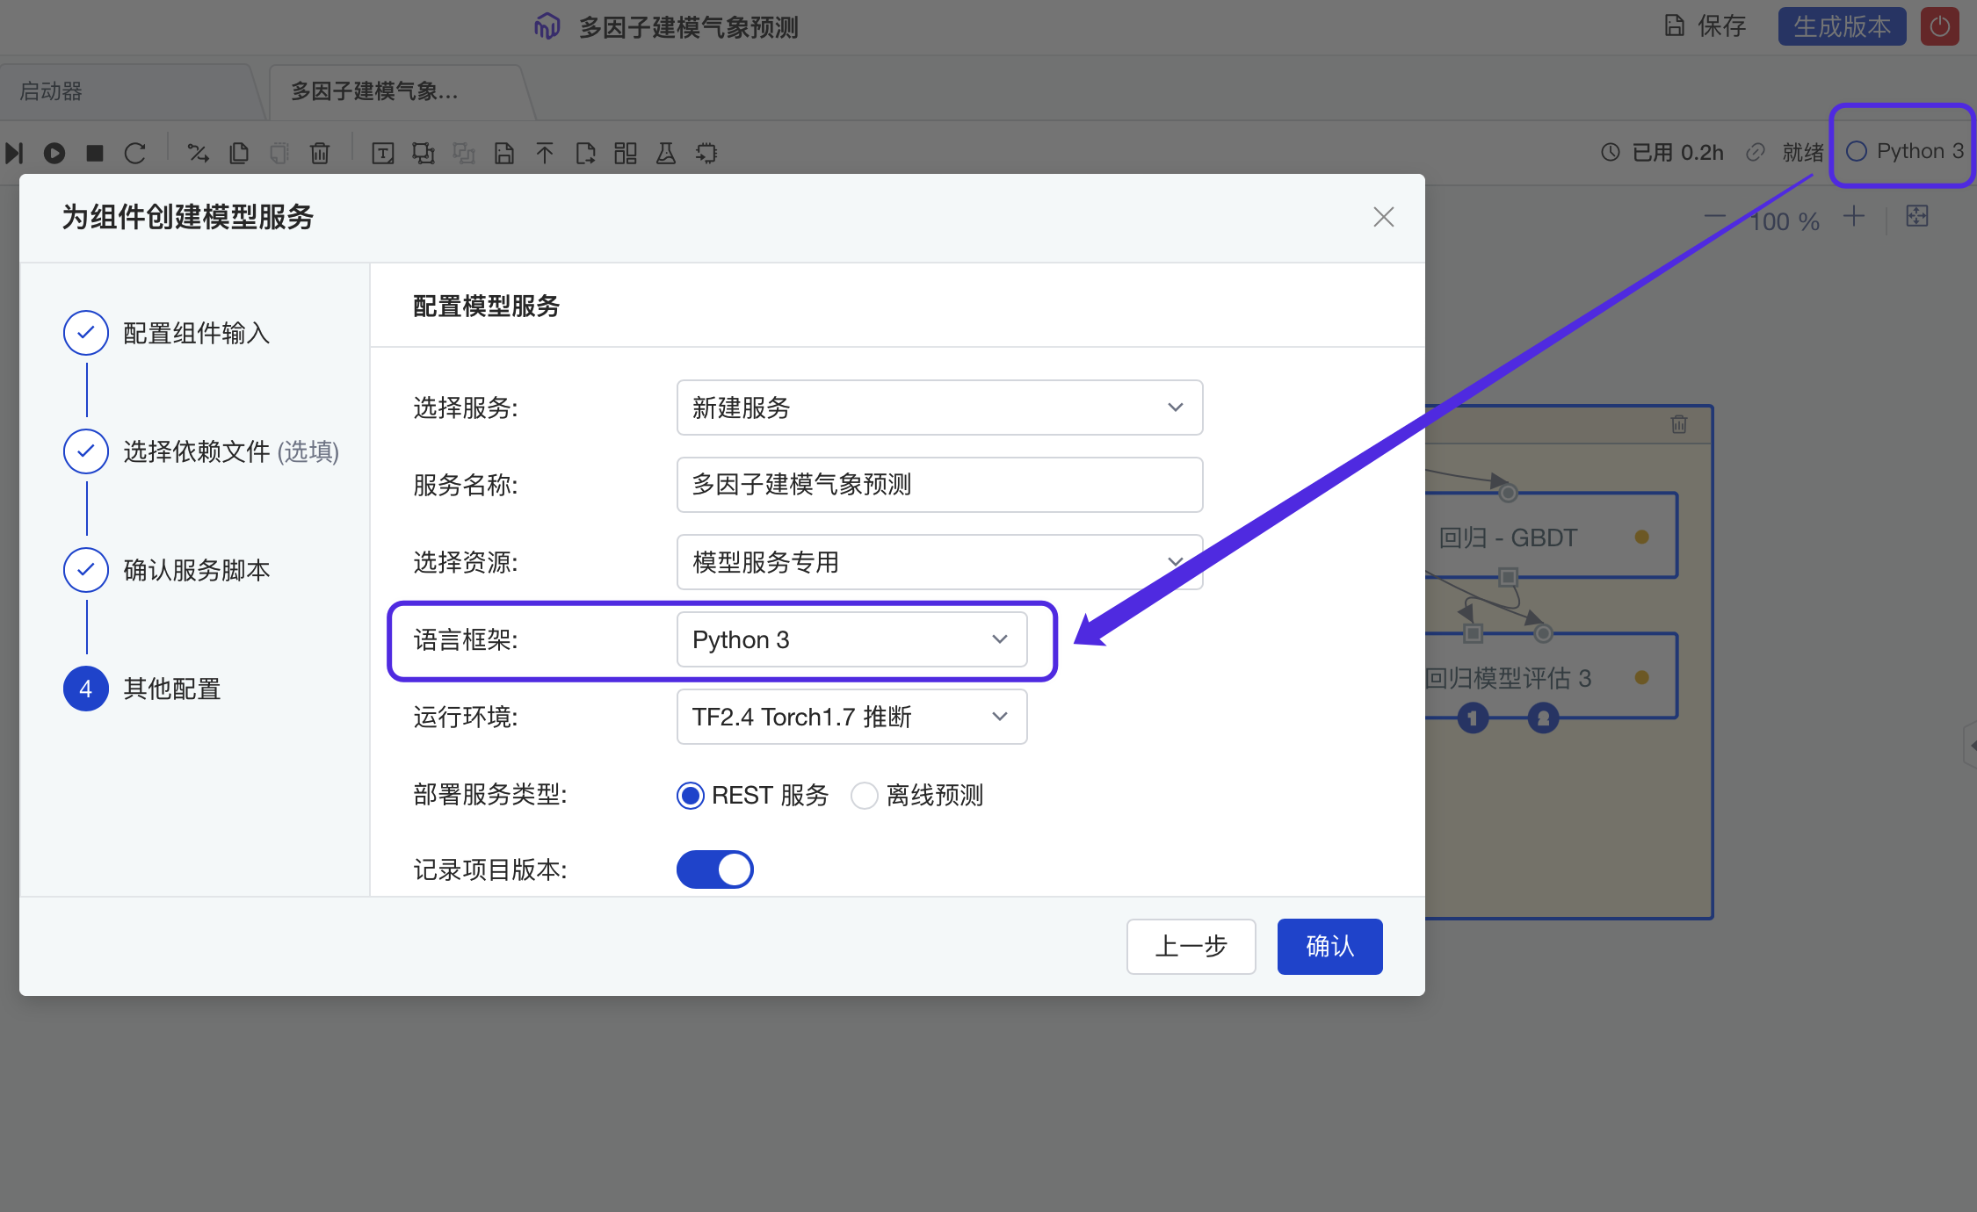Click the canvas zoom-out minus icon

point(1715,217)
